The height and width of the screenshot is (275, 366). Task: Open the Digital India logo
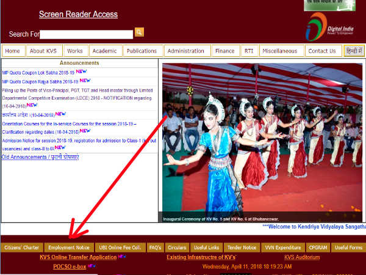329,27
